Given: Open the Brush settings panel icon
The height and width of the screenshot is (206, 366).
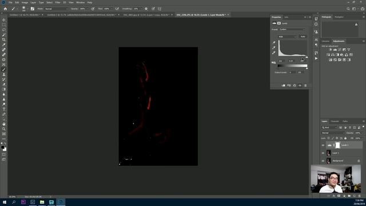Looking at the screenshot, I should point(33,9).
